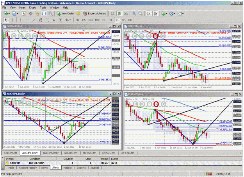
Task: Expand the Templates dropdown arrow
Action: [x=183, y=14]
